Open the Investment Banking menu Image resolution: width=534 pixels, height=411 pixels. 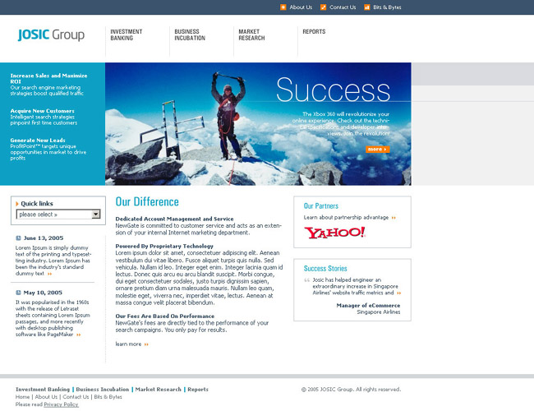(127, 35)
